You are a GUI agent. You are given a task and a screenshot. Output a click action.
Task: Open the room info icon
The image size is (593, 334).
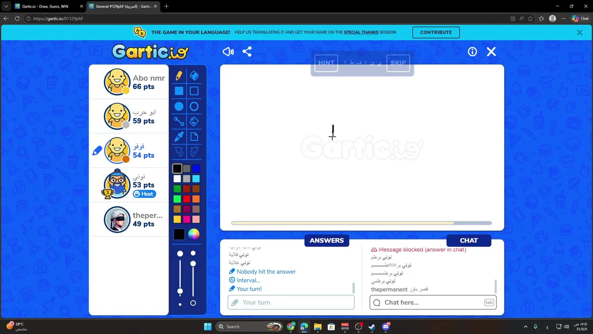coord(472,51)
